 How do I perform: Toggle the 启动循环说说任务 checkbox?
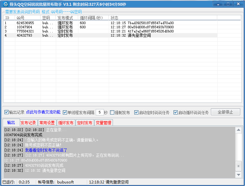(176, 113)
